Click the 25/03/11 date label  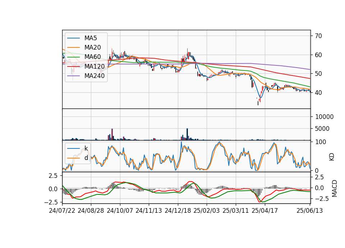pos(236,211)
